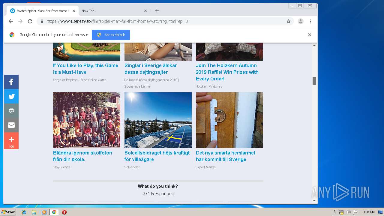Close the New Tab tab
This screenshot has height=216, width=384.
pyautogui.click(x=145, y=11)
